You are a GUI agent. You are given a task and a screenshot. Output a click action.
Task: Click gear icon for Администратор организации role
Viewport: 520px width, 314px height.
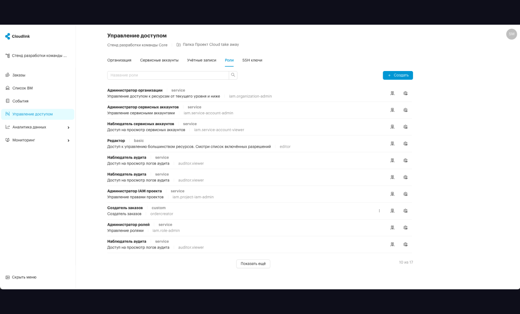(406, 93)
